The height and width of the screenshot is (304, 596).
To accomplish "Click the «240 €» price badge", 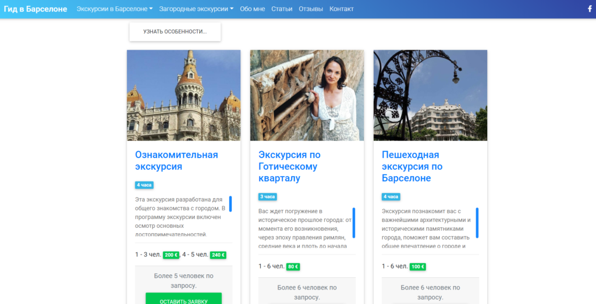I will click(x=218, y=255).
